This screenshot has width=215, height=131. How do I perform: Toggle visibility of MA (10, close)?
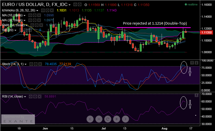[30, 15]
